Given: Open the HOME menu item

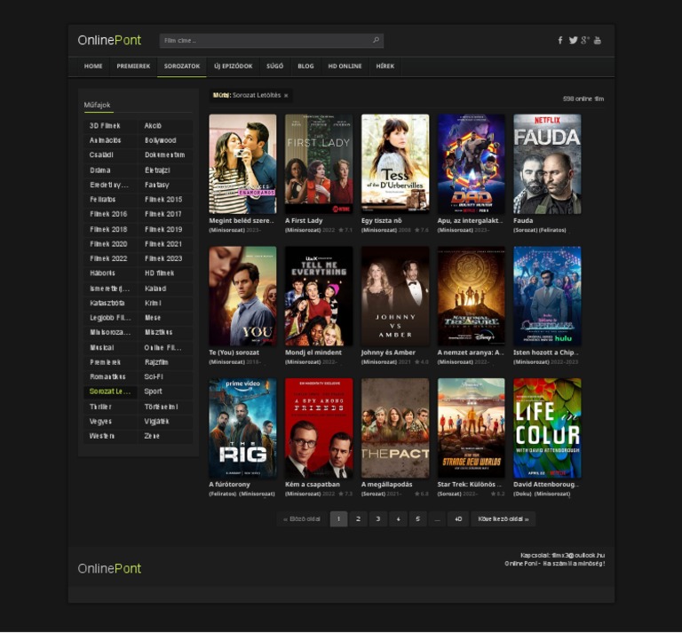Looking at the screenshot, I should pos(93,66).
